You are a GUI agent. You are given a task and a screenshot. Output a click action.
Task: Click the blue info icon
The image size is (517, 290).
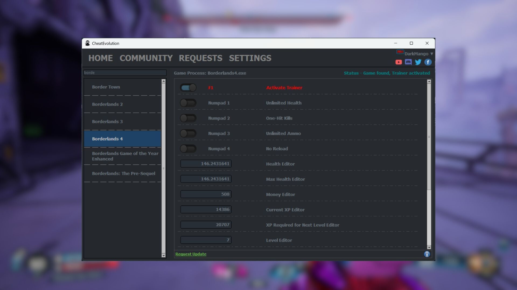[x=427, y=254]
